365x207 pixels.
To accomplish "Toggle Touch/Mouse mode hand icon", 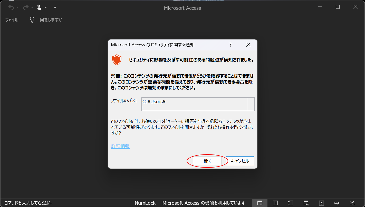I will coord(39,7).
